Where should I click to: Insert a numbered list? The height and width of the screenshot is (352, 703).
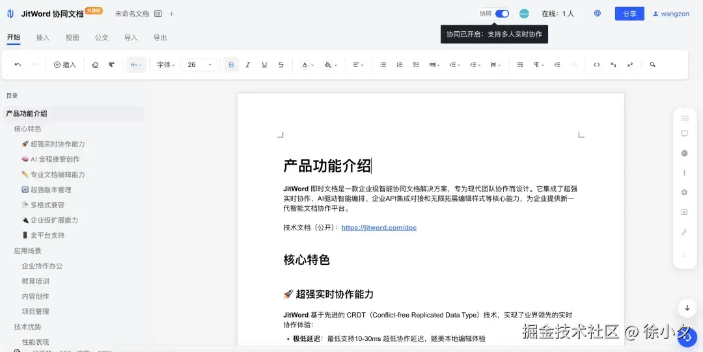point(400,64)
